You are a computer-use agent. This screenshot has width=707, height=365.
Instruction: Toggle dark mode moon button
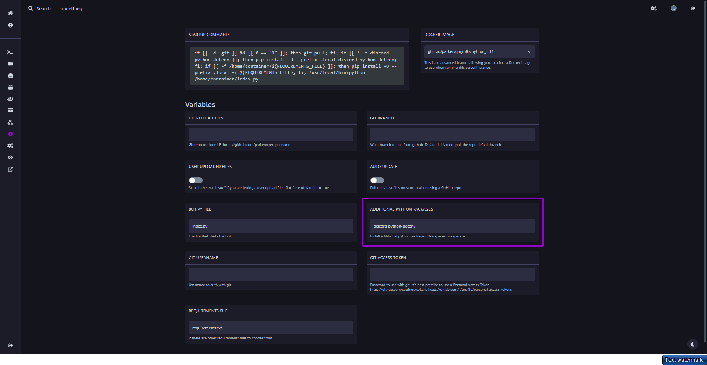[693, 344]
